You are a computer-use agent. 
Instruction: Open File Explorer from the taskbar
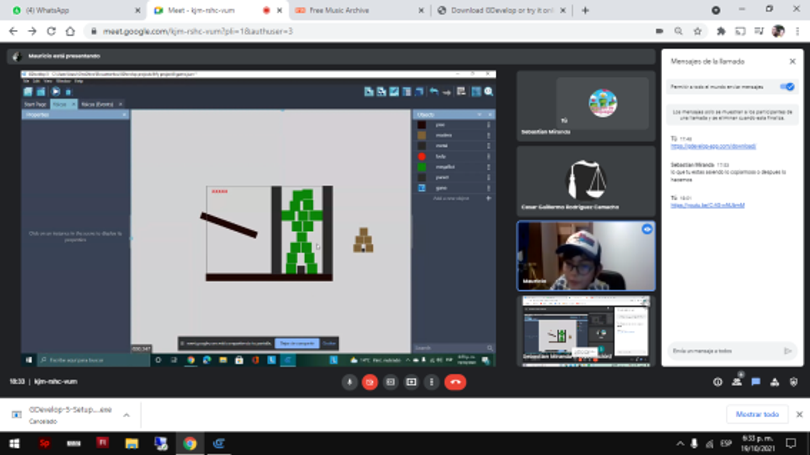(131, 444)
